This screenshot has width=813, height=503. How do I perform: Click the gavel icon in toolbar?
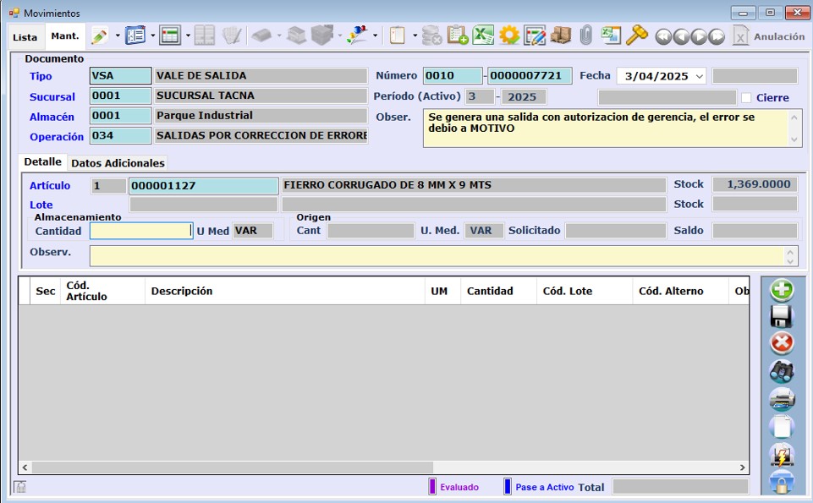[636, 36]
